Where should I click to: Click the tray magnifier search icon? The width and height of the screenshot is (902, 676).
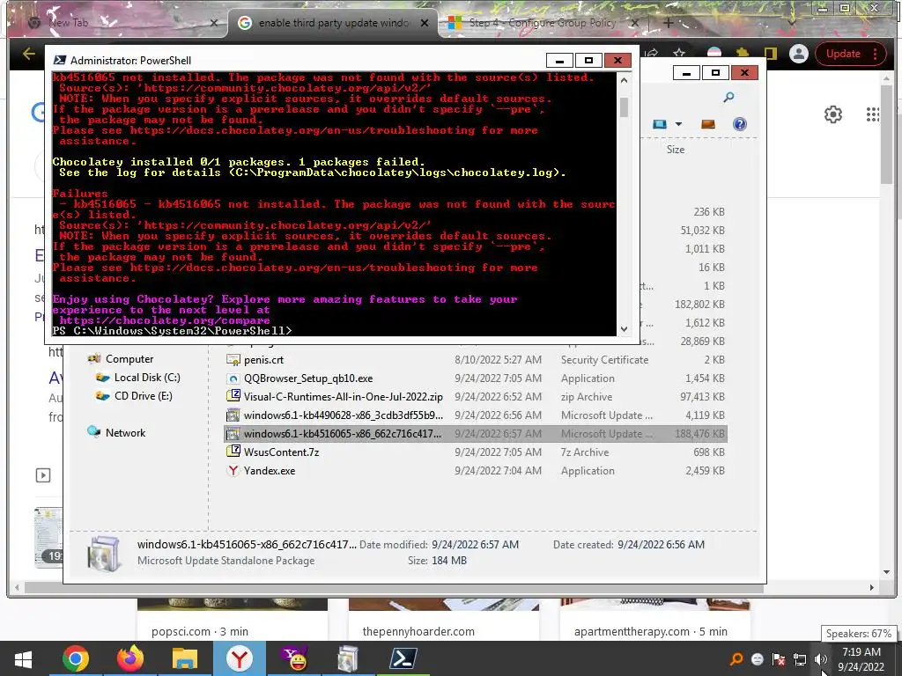tap(736, 659)
